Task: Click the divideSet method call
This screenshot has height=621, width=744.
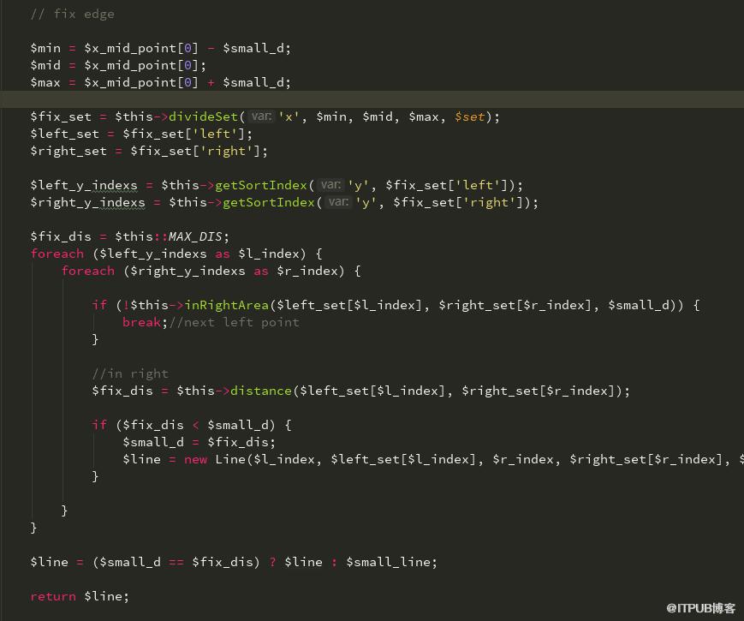Action: (x=203, y=116)
